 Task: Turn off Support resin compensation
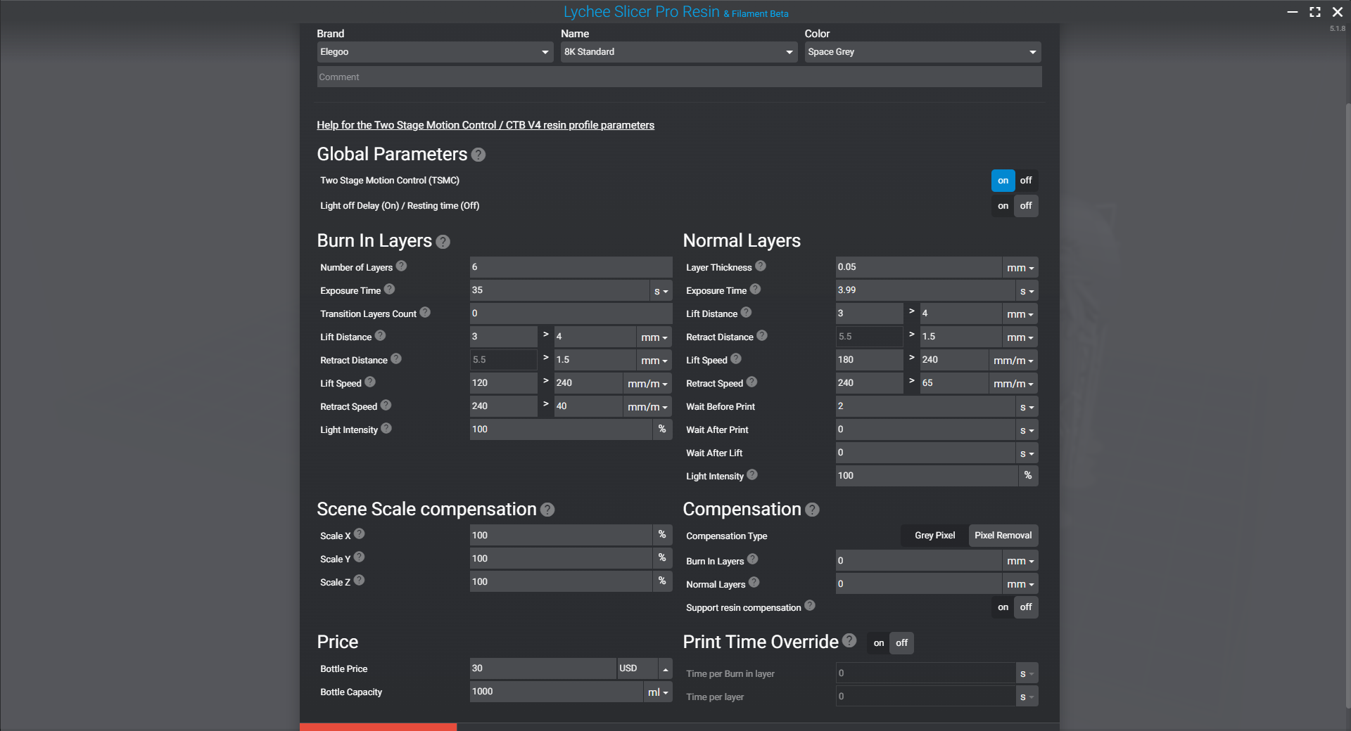(x=1026, y=607)
